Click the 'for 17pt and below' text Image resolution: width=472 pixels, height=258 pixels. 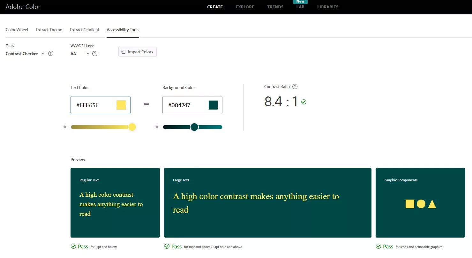tap(104, 247)
